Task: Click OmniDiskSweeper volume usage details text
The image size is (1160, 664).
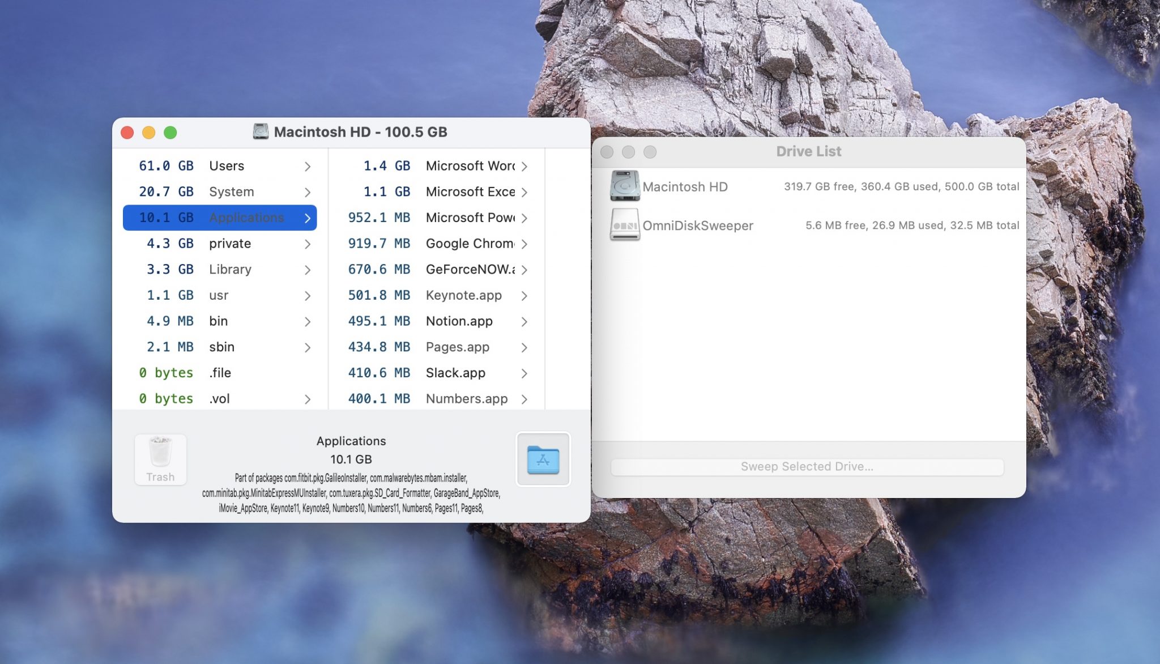Action: 912,225
